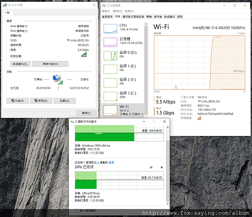Open the source link 'g' in copy dialog

98,162
